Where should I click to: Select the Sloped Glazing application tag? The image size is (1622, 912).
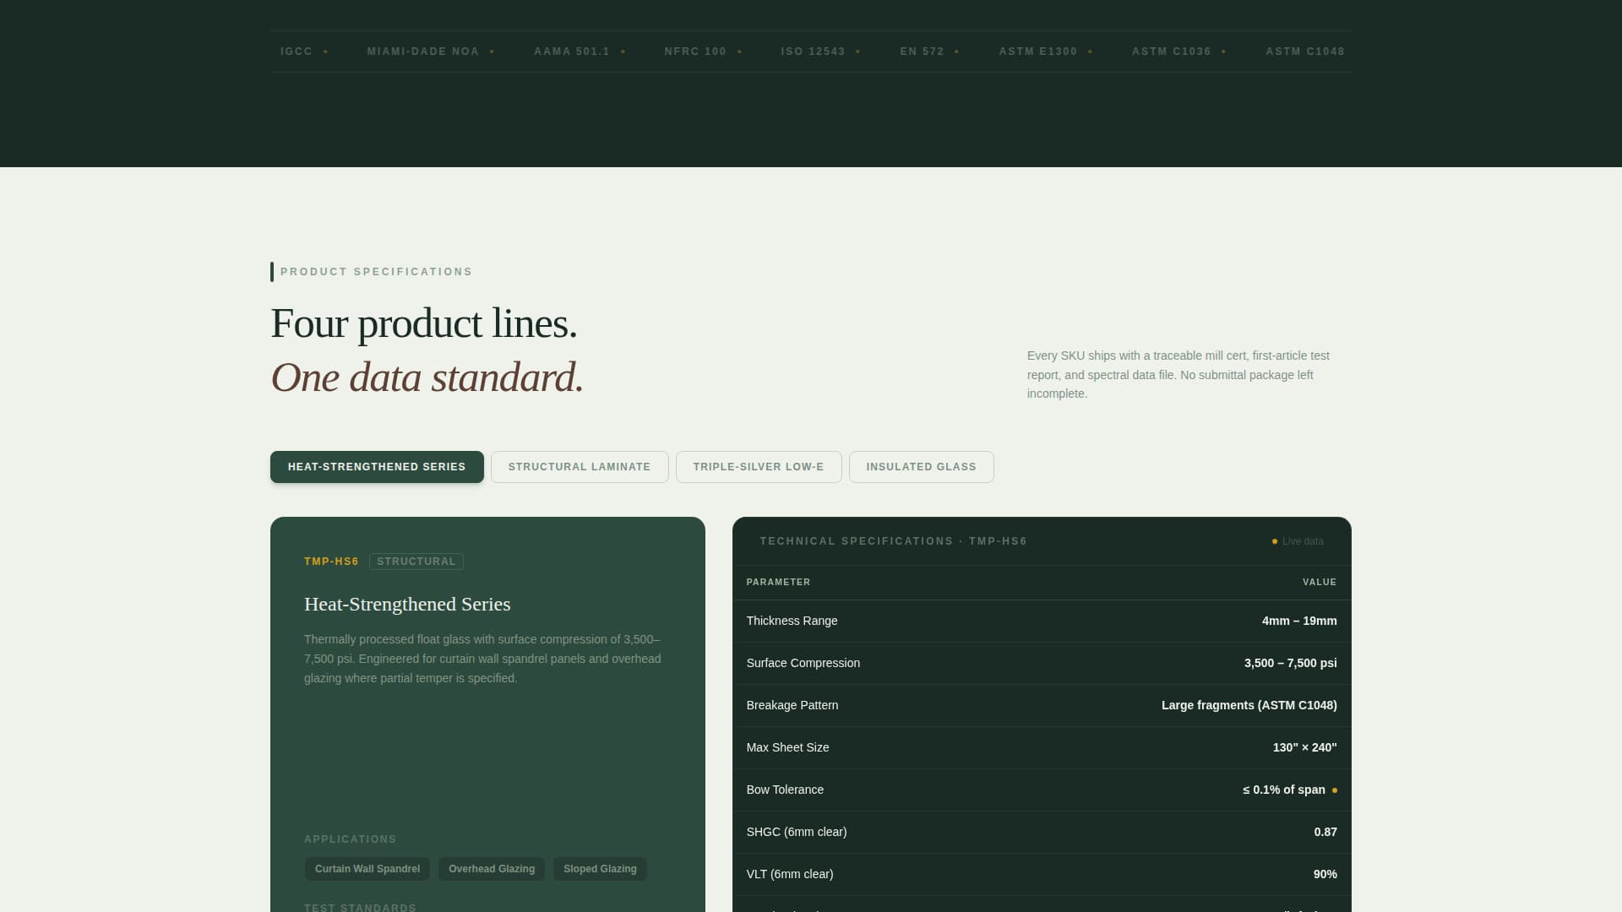600,868
